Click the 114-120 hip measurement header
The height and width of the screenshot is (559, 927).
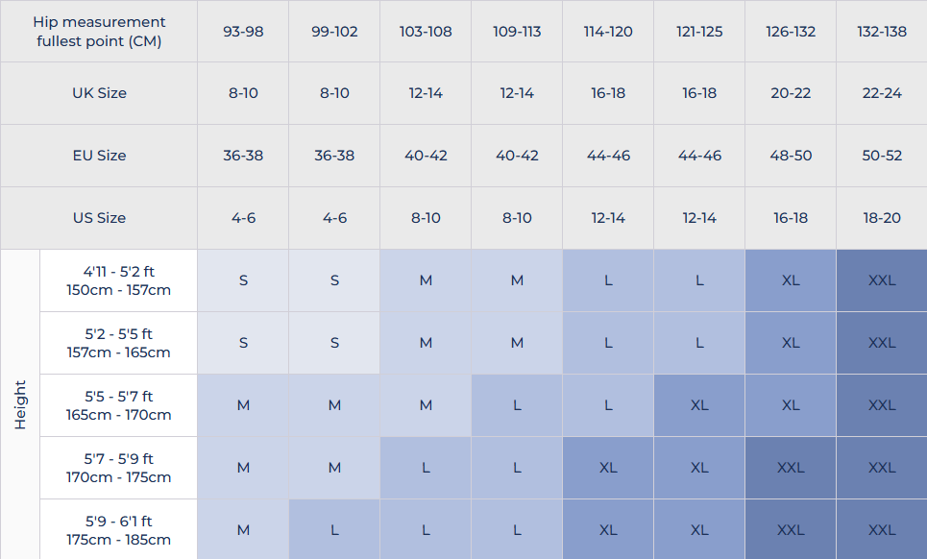click(x=608, y=32)
